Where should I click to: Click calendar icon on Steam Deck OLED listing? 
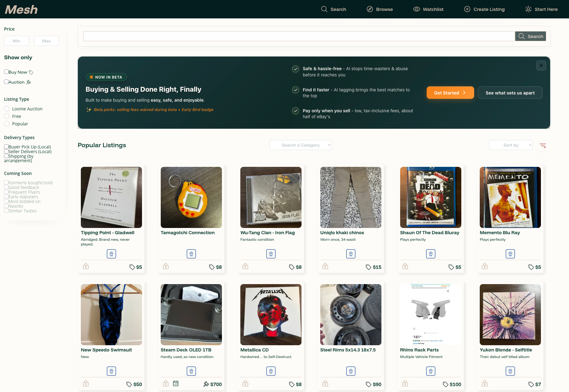pyautogui.click(x=176, y=384)
